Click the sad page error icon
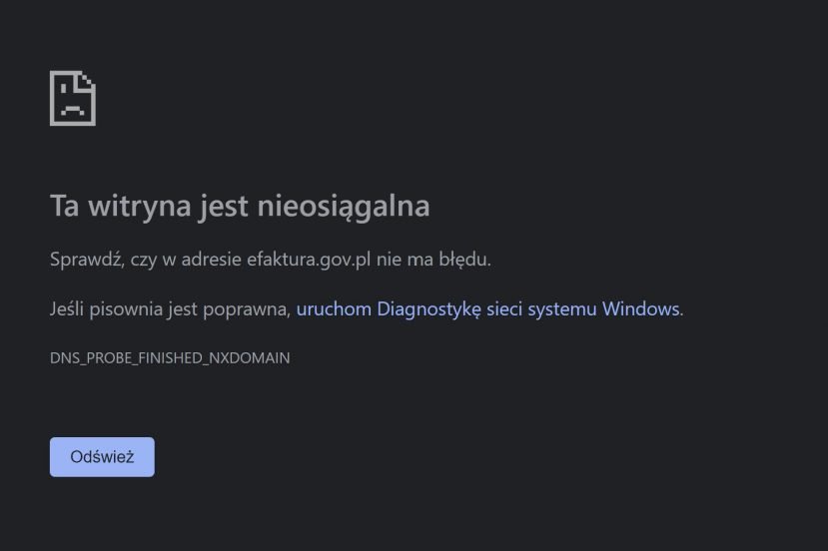The width and height of the screenshot is (828, 551). (x=73, y=99)
